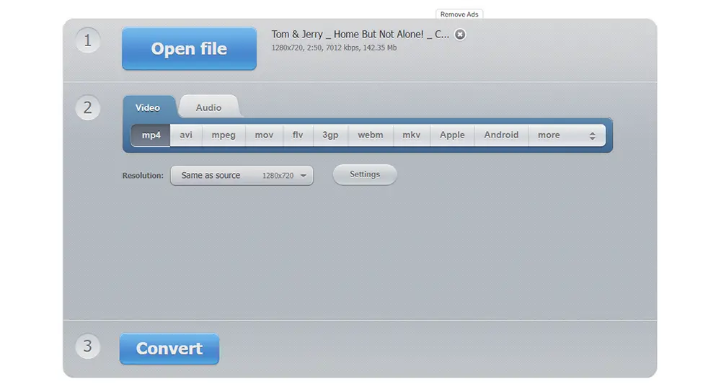Select mov as output format

[x=264, y=135]
